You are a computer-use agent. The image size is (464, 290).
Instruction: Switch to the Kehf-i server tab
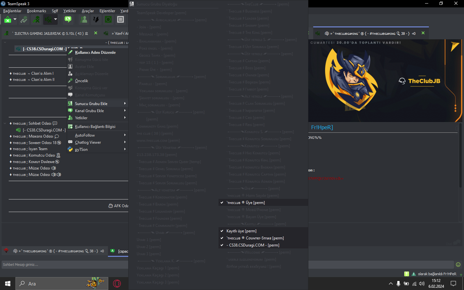[x=116, y=34]
